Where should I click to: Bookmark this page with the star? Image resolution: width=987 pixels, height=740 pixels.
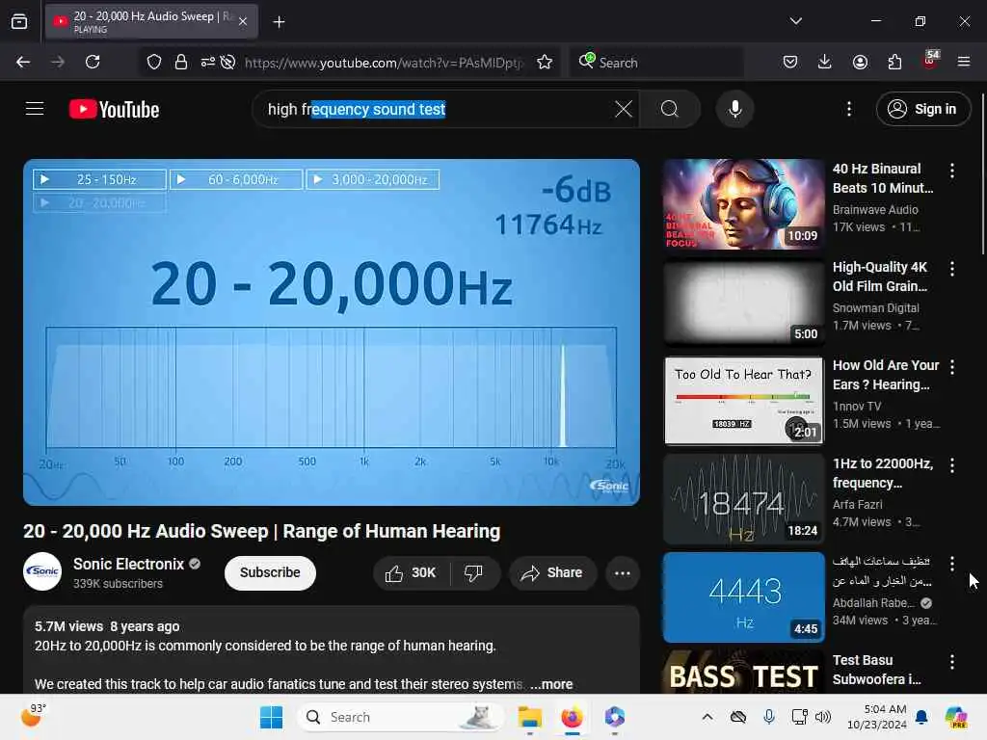click(545, 62)
